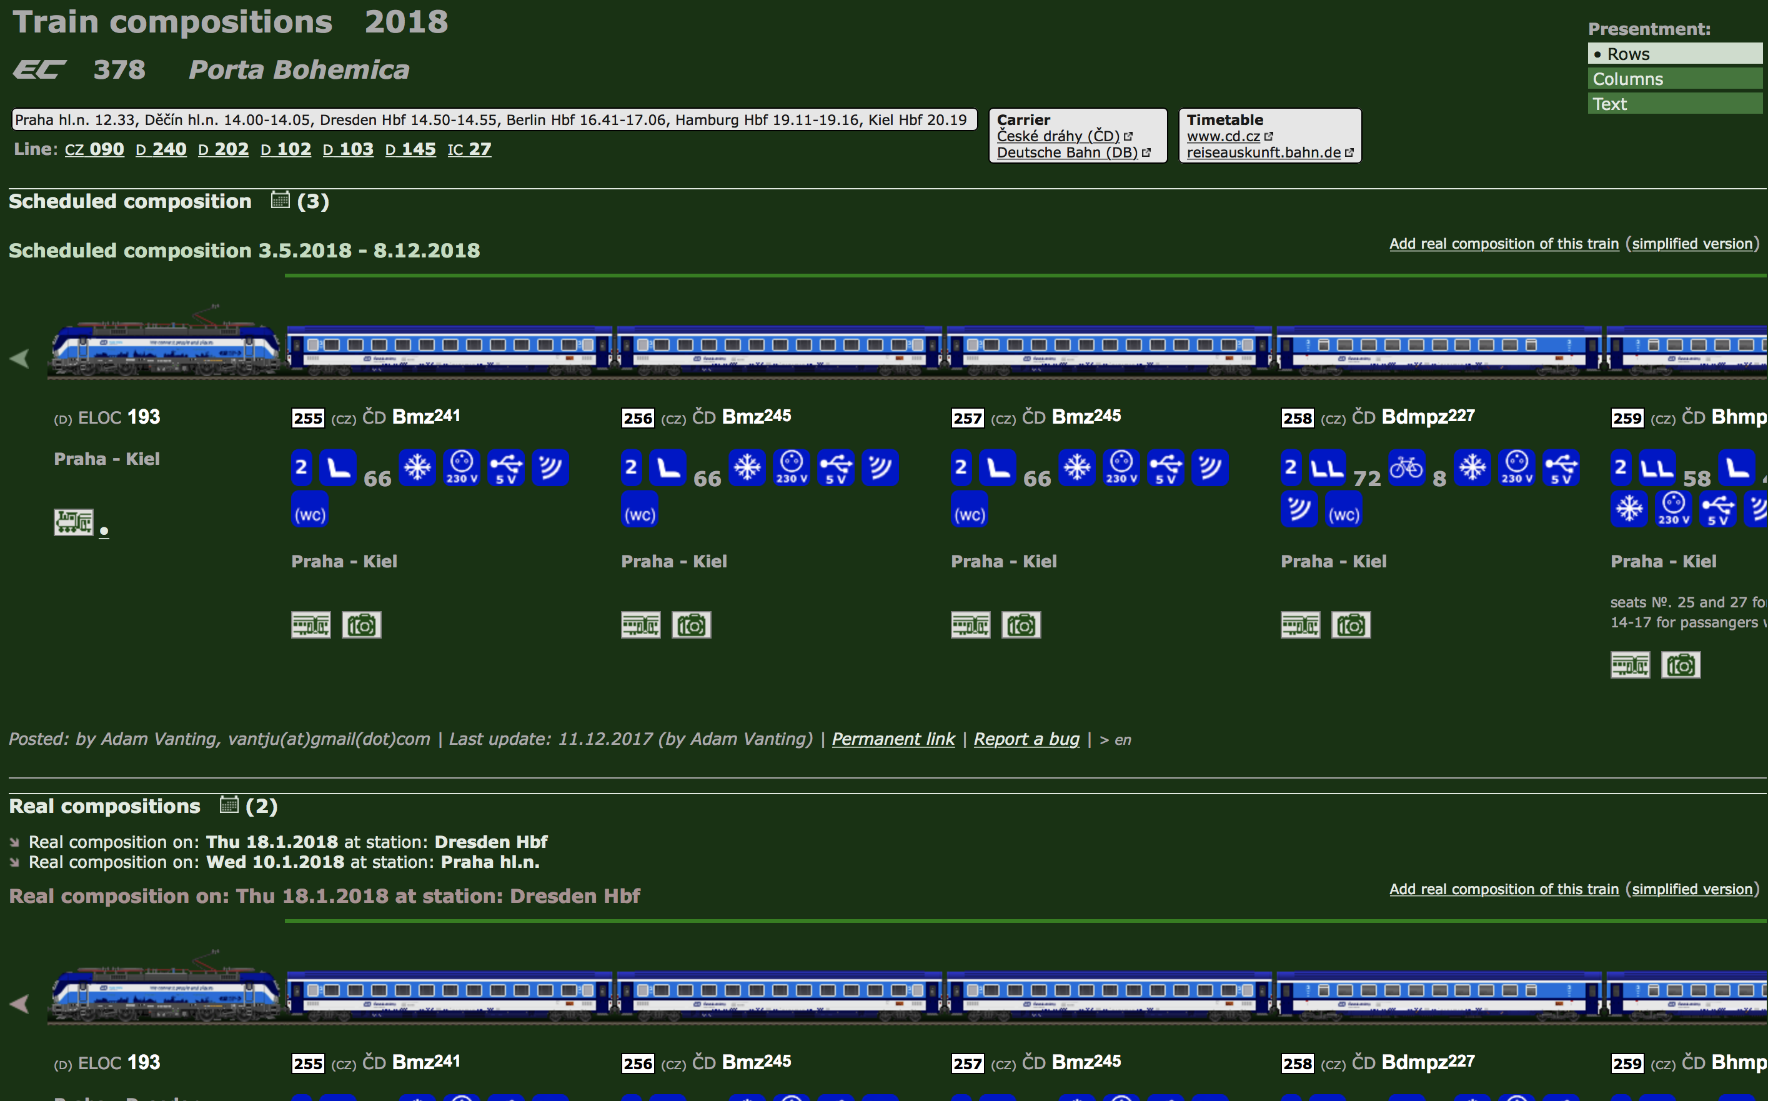1768x1101 pixels.
Task: Click the dot link beside the locomotive icon
Action: pyautogui.click(x=104, y=532)
